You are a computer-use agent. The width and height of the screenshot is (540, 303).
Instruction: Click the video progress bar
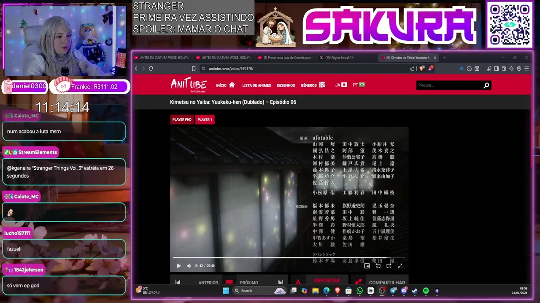[289, 258]
